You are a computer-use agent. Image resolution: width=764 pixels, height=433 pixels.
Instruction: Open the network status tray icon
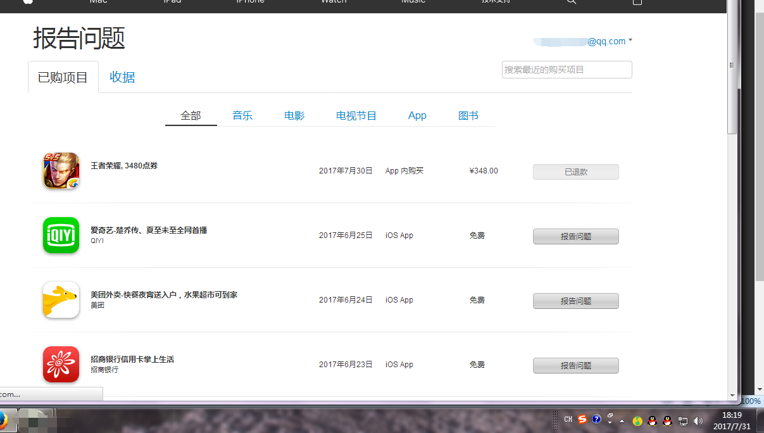[x=683, y=421]
